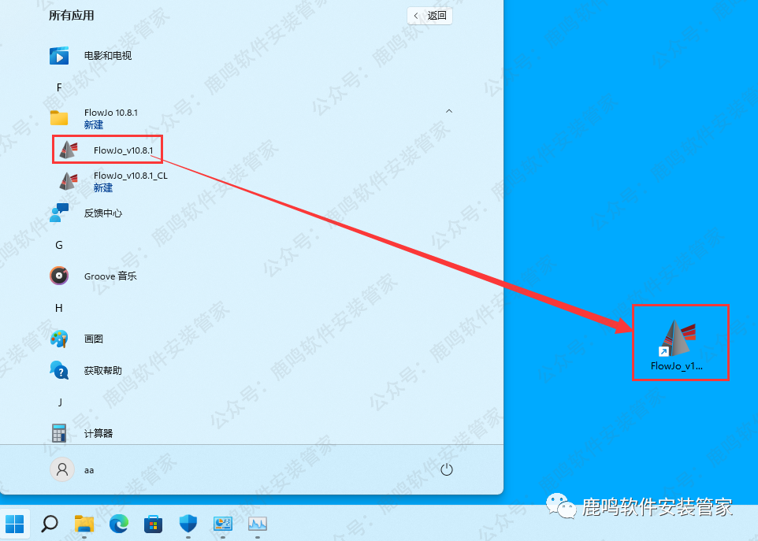Click the FlowJo_v1... desktop shortcut label
This screenshot has height=541, width=758.
[x=676, y=365]
